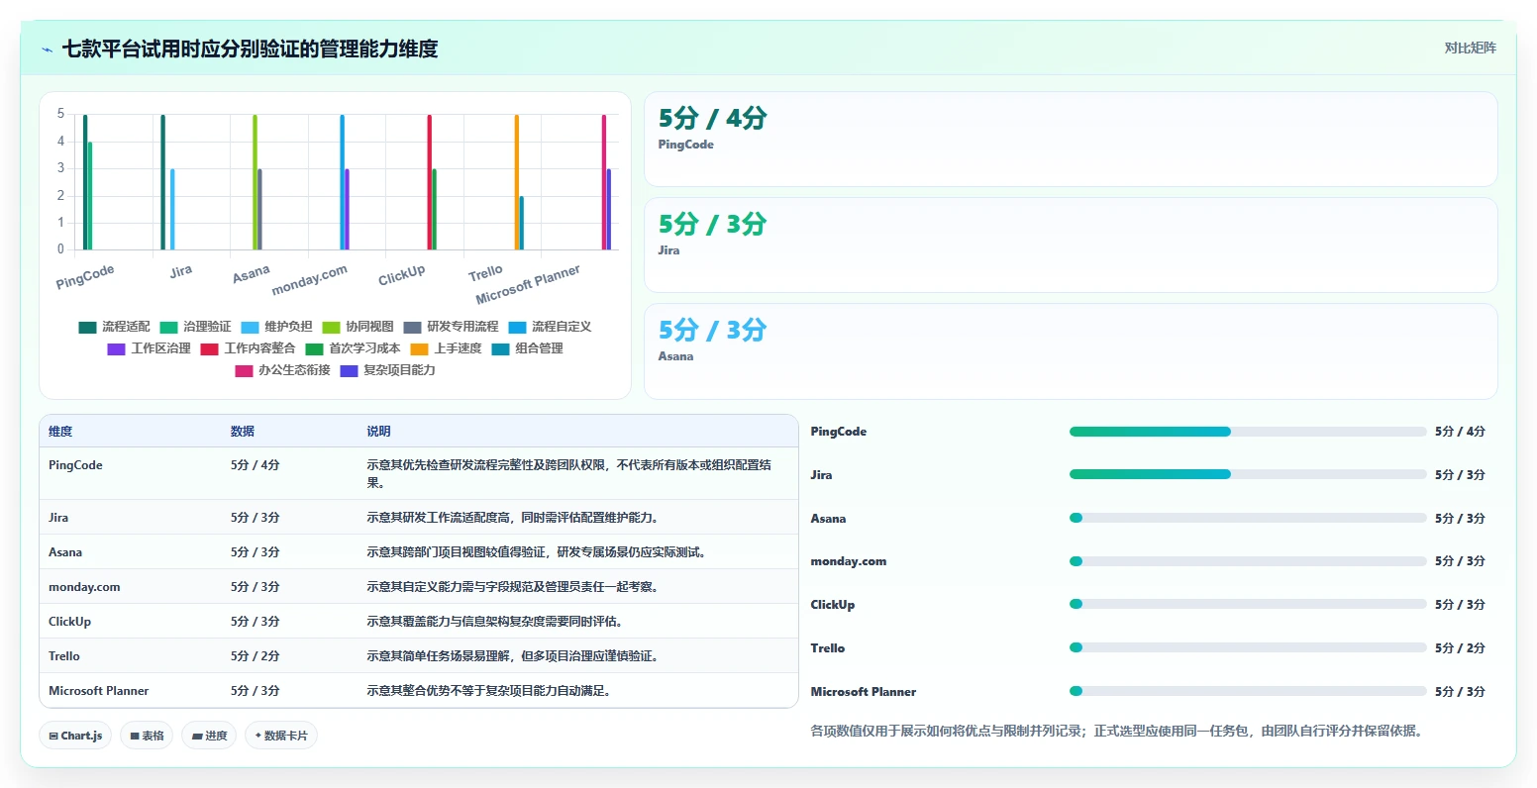Screen dimensions: 1537x788
Task: Select the 数据卡片 chip
Action: pos(281,736)
